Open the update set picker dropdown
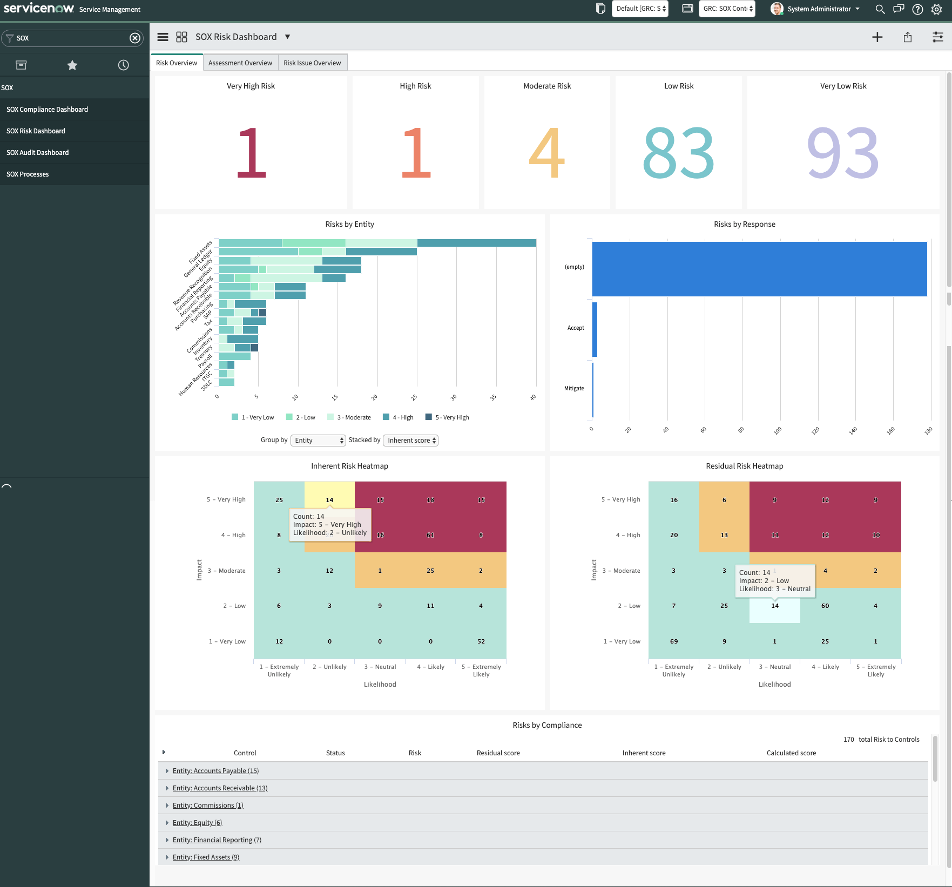Viewport: 952px width, 887px height. click(640, 9)
